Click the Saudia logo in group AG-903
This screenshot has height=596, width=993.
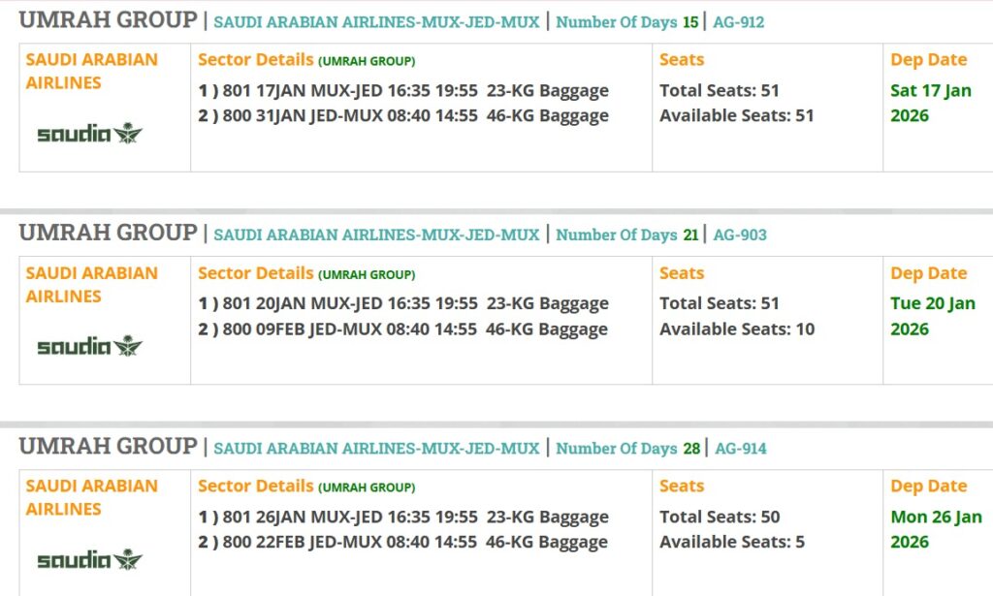tap(89, 346)
